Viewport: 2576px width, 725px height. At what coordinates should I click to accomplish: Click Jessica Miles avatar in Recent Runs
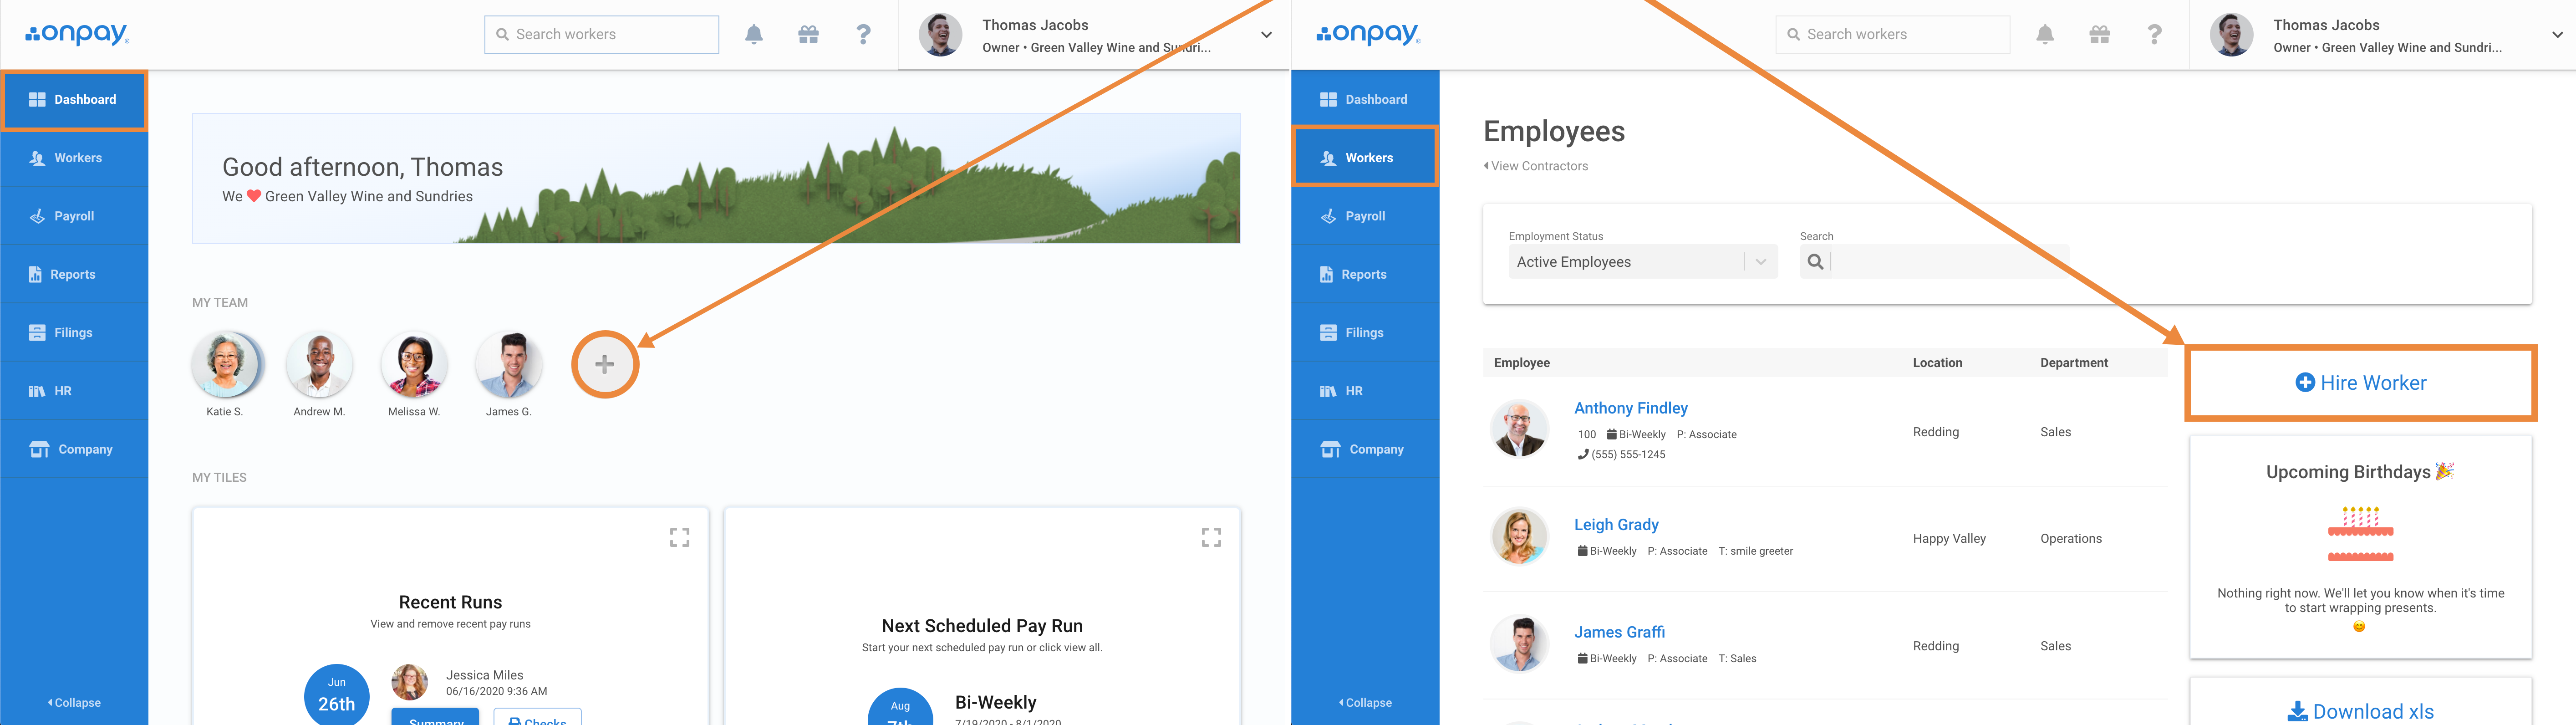click(x=409, y=682)
